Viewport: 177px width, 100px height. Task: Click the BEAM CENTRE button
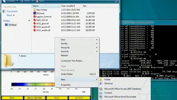point(35,98)
